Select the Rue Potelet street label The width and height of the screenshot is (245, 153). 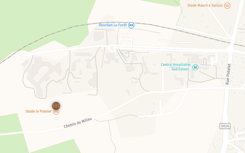coord(228,74)
